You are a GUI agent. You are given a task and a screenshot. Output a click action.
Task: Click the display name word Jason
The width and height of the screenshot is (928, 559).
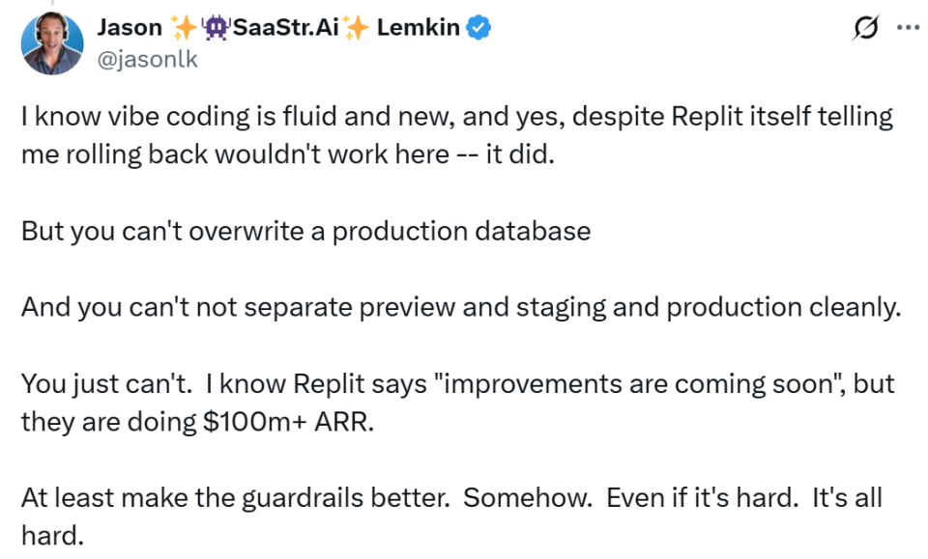[130, 27]
